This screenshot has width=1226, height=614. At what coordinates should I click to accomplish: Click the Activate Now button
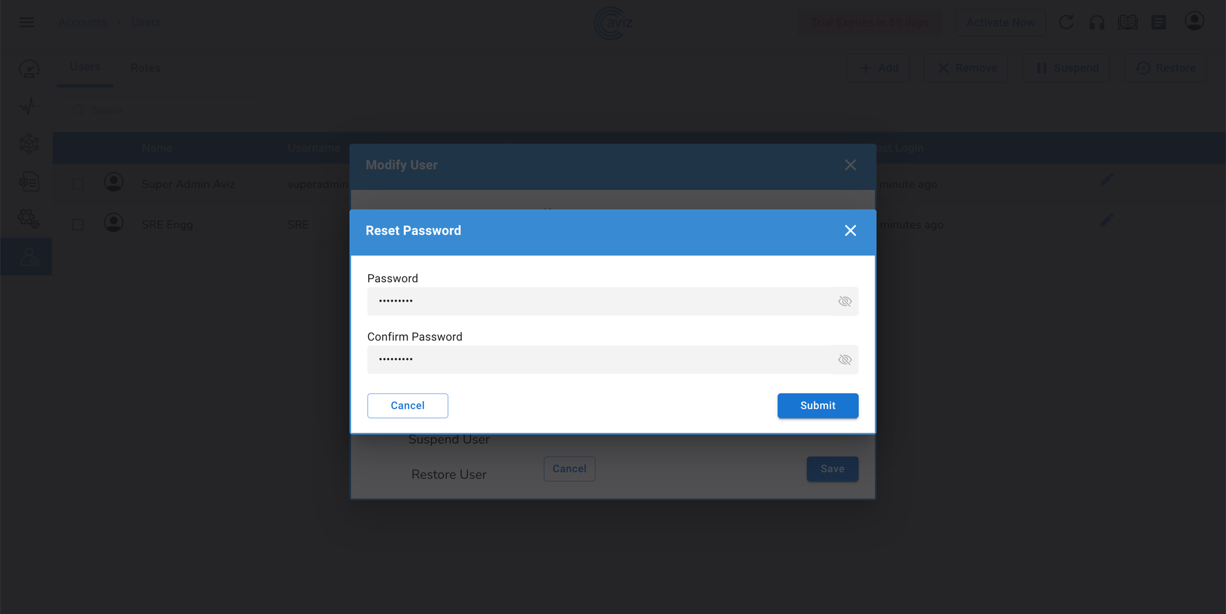pyautogui.click(x=1000, y=22)
